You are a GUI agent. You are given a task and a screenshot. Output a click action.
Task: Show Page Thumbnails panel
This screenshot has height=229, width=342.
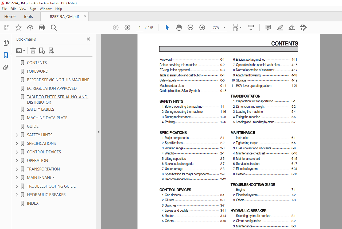(6, 43)
